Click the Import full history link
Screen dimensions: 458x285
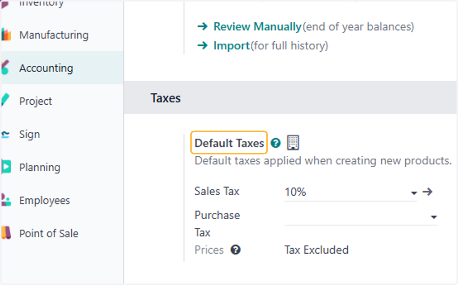(x=232, y=46)
